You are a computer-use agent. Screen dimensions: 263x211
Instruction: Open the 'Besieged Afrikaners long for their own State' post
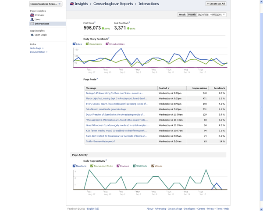(x=115, y=93)
